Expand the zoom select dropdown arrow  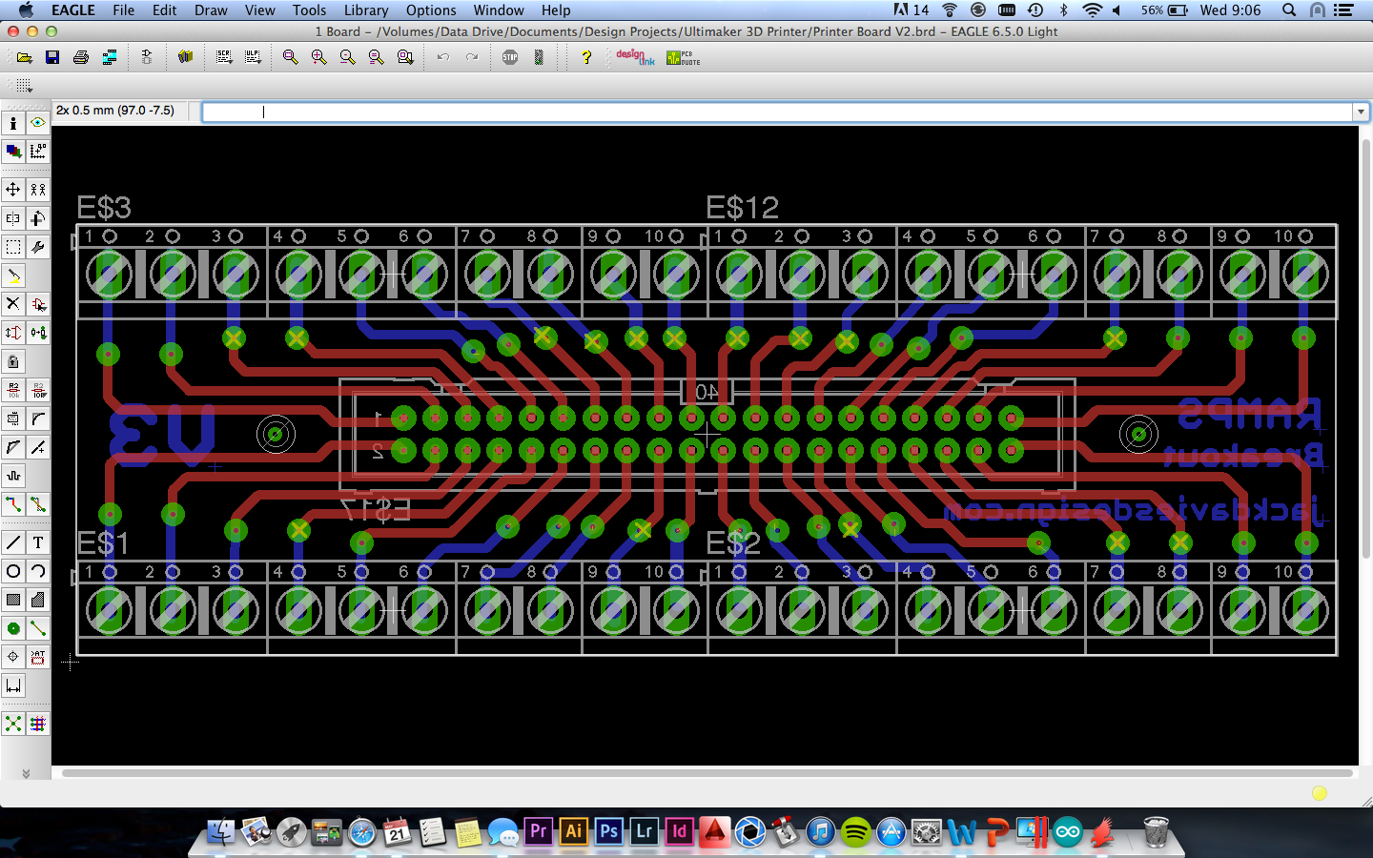(x=414, y=63)
